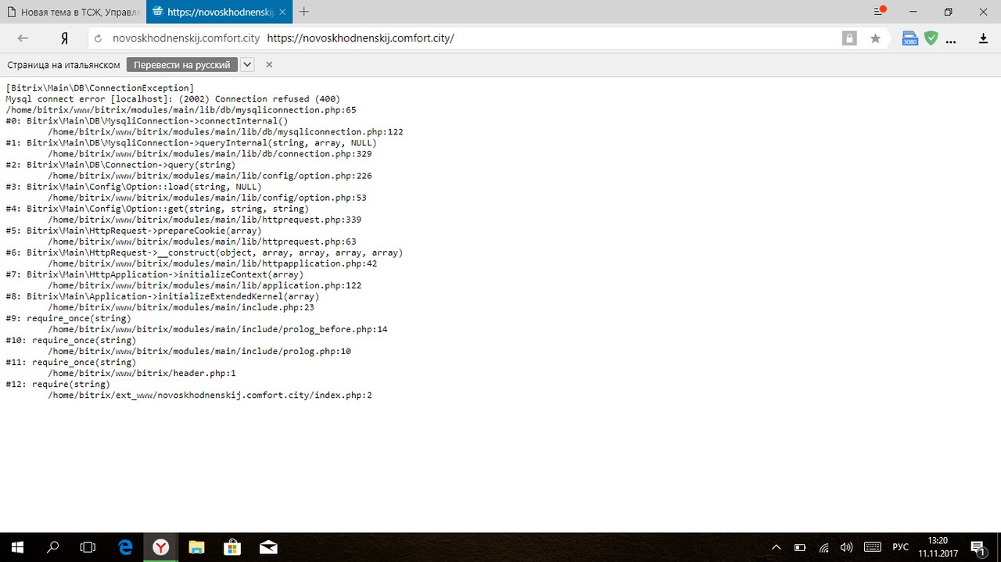Click '#2: ...Connection->query(string)' line
This screenshot has width=1001, height=562.
point(120,165)
